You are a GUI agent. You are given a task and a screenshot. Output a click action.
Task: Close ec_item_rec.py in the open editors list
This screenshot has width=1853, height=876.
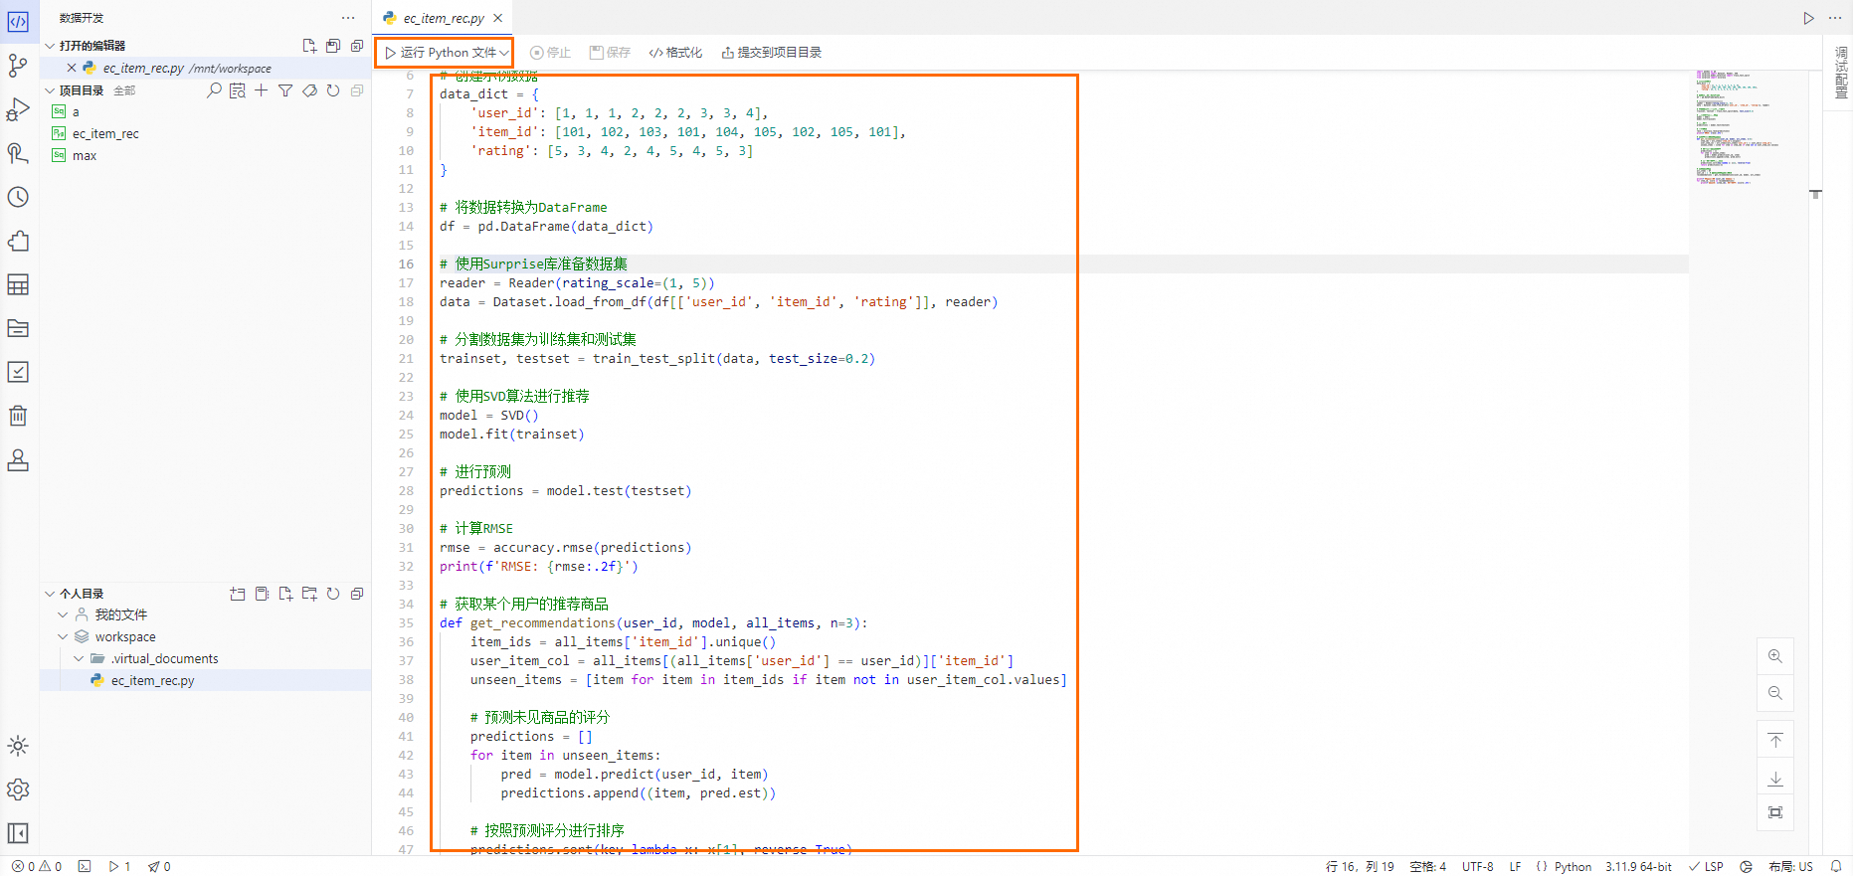(72, 69)
